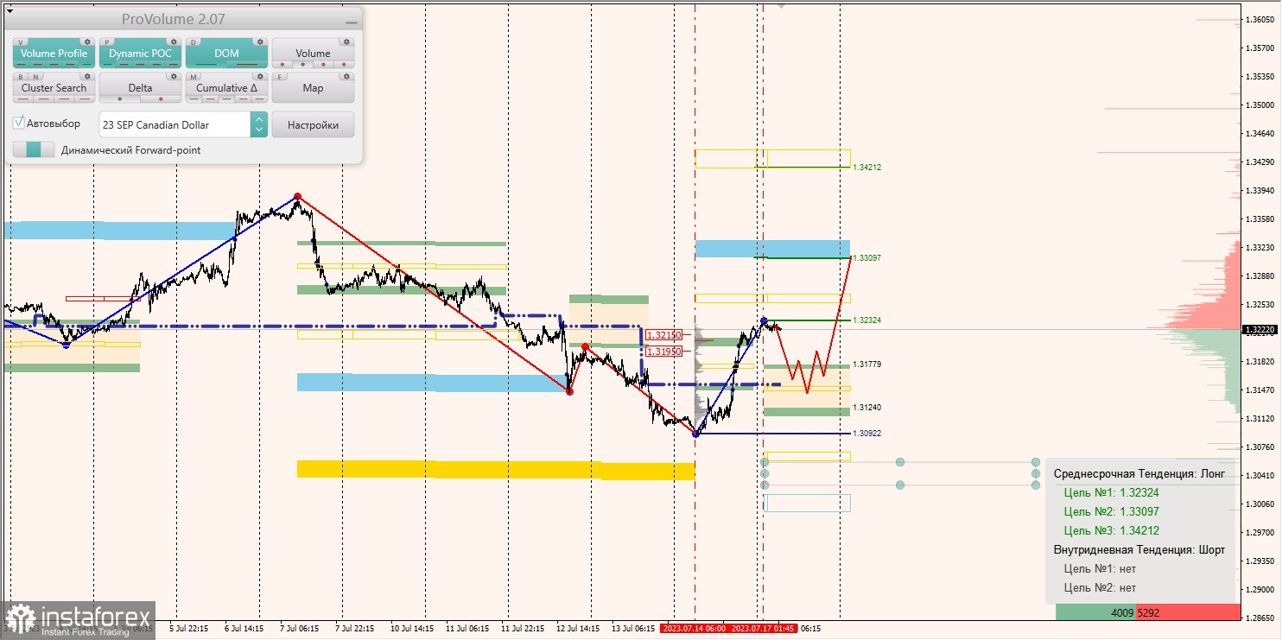Click the 1.33097 target price label

pyautogui.click(x=866, y=257)
